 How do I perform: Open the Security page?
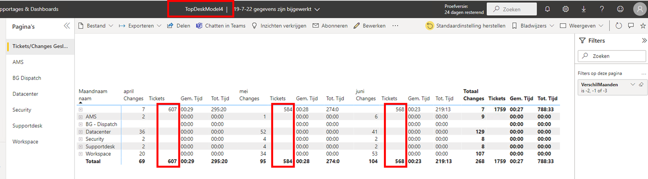coord(40,110)
